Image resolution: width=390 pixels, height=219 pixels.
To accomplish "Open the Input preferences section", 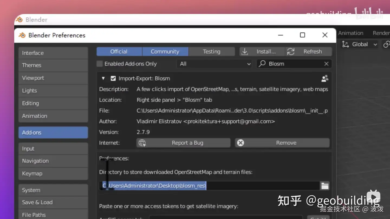I will coord(53,149).
